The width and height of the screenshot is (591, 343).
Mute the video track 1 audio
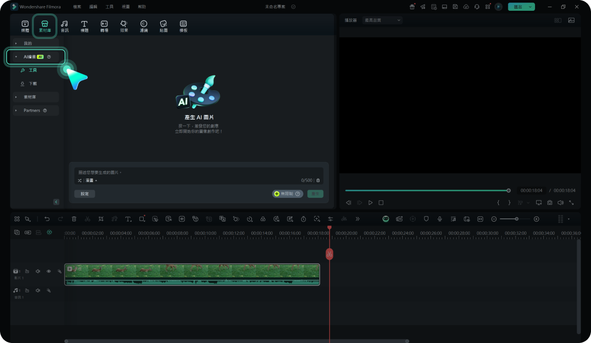tap(38, 271)
